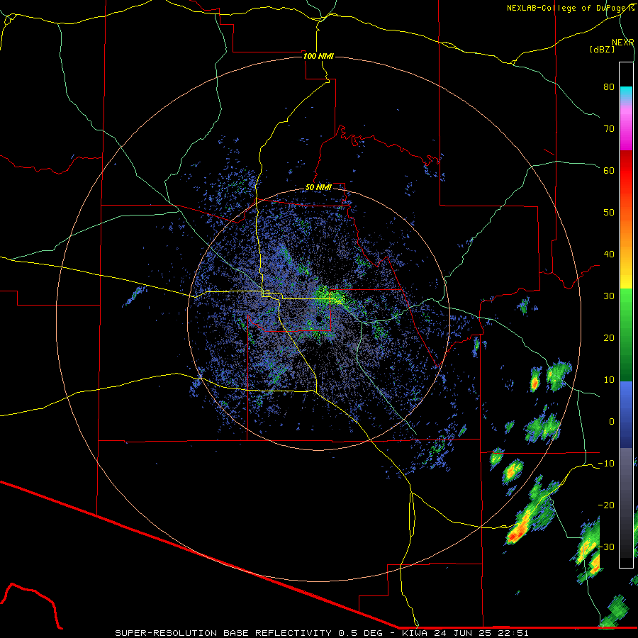Image resolution: width=638 pixels, height=638 pixels.
Task: Select the 50 value on the dBZ scale
Action: [609, 213]
